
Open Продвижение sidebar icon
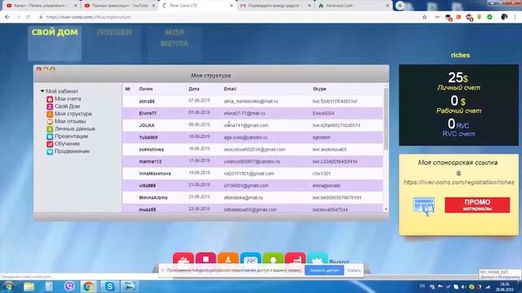(x=50, y=151)
